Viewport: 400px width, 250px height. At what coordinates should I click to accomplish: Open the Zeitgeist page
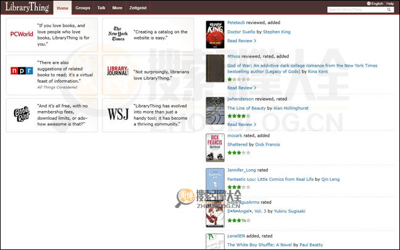138,8
